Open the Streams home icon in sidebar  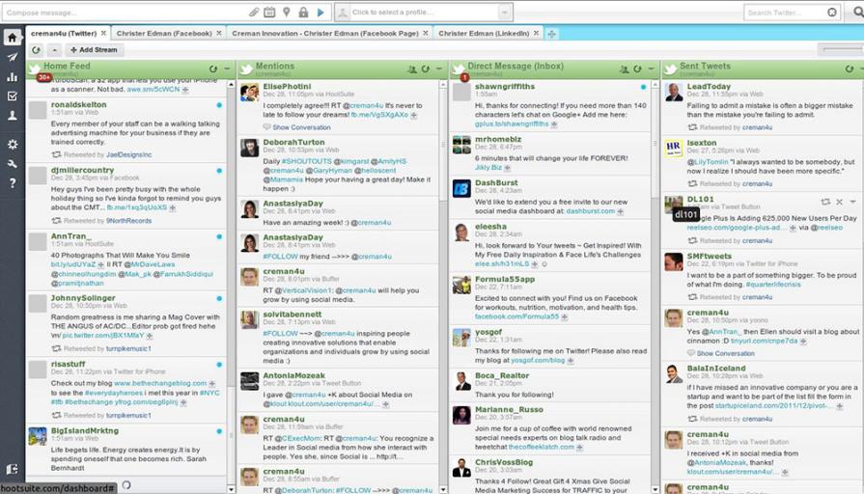tap(12, 38)
